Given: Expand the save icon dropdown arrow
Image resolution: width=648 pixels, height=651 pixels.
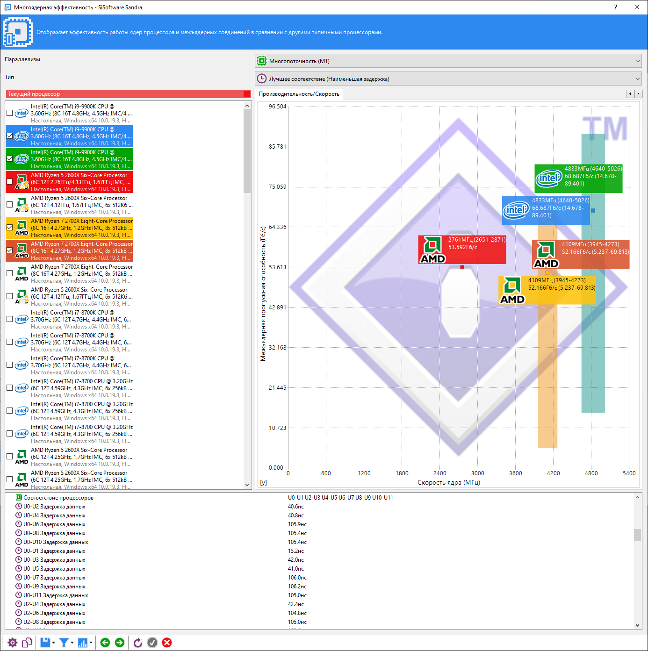Looking at the screenshot, I should tap(53, 643).
